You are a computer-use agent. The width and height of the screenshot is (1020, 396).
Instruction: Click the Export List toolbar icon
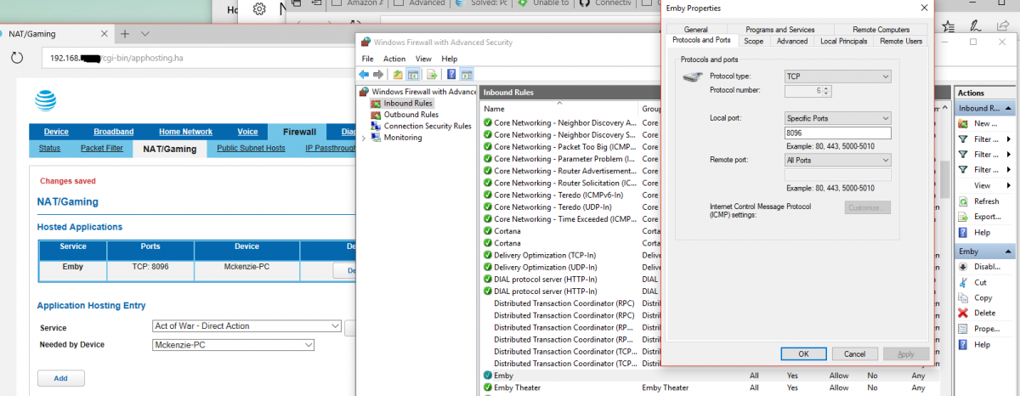coord(432,74)
